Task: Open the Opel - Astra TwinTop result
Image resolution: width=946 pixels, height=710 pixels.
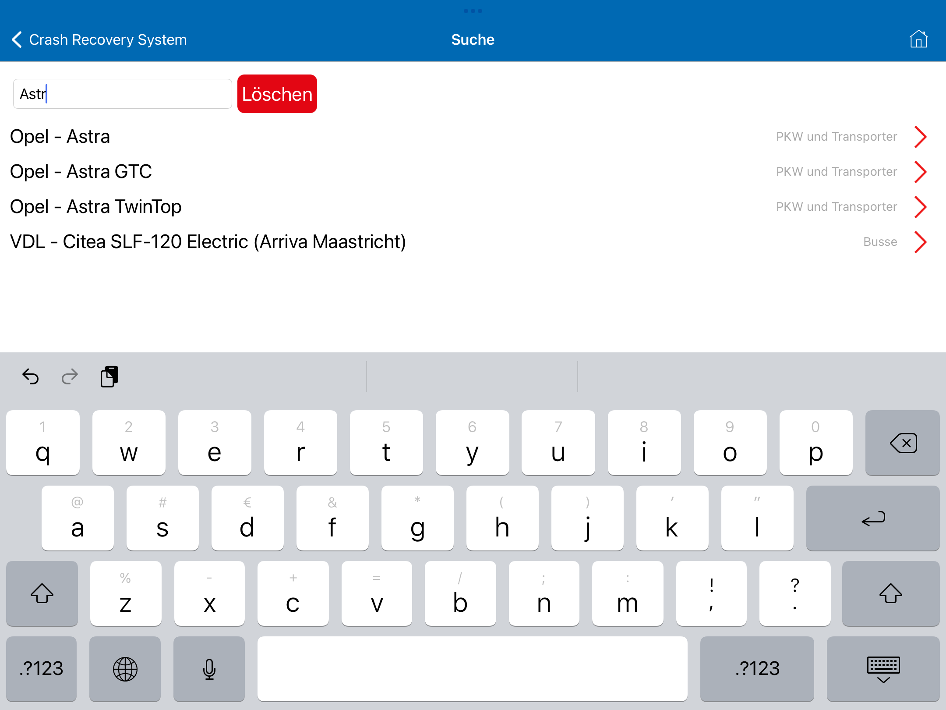Action: pos(473,207)
